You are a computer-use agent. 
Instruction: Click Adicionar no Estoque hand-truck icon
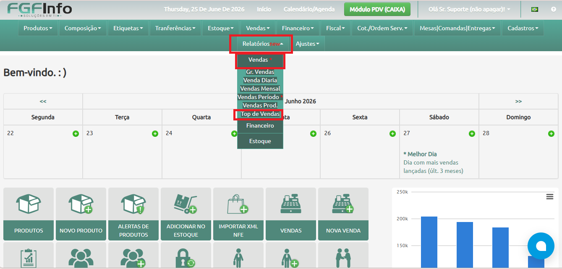(x=186, y=204)
